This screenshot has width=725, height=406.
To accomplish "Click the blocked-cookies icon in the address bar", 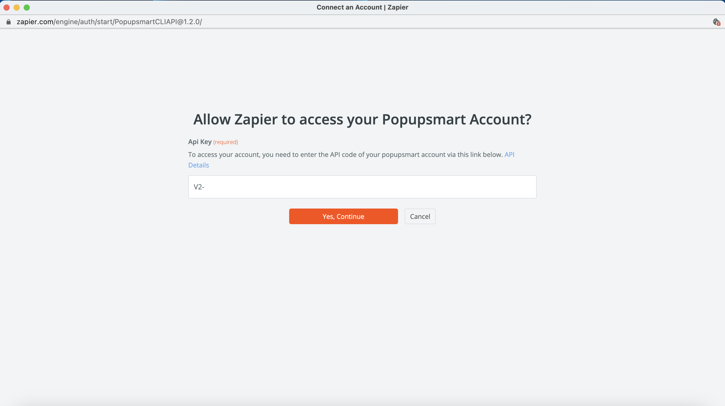I will pos(716,22).
